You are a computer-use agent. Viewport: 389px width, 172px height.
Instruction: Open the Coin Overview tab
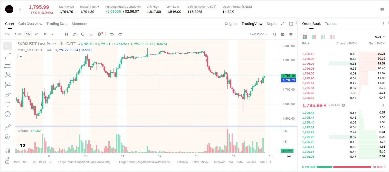click(x=30, y=24)
